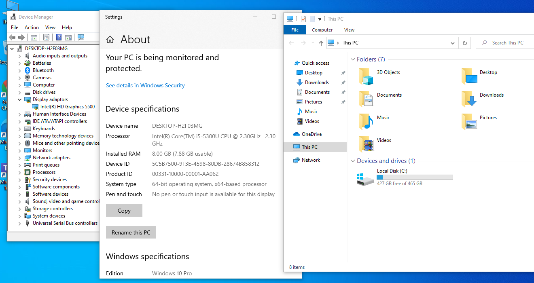Click the '8 items' status bar text
The width and height of the screenshot is (534, 283).
tap(297, 267)
